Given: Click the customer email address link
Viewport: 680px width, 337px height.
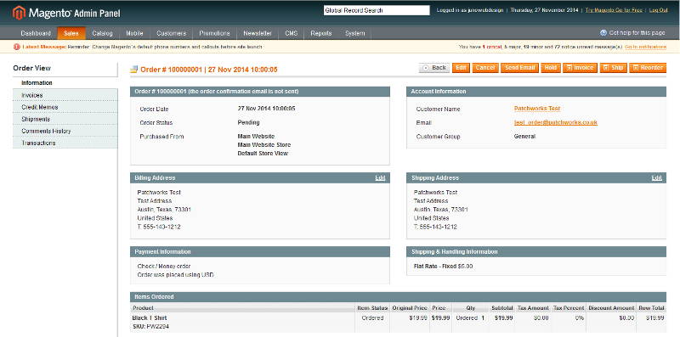Looking at the screenshot, I should click(556, 122).
